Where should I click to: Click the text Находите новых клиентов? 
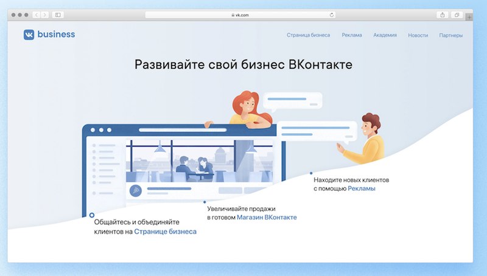pyautogui.click(x=351, y=180)
